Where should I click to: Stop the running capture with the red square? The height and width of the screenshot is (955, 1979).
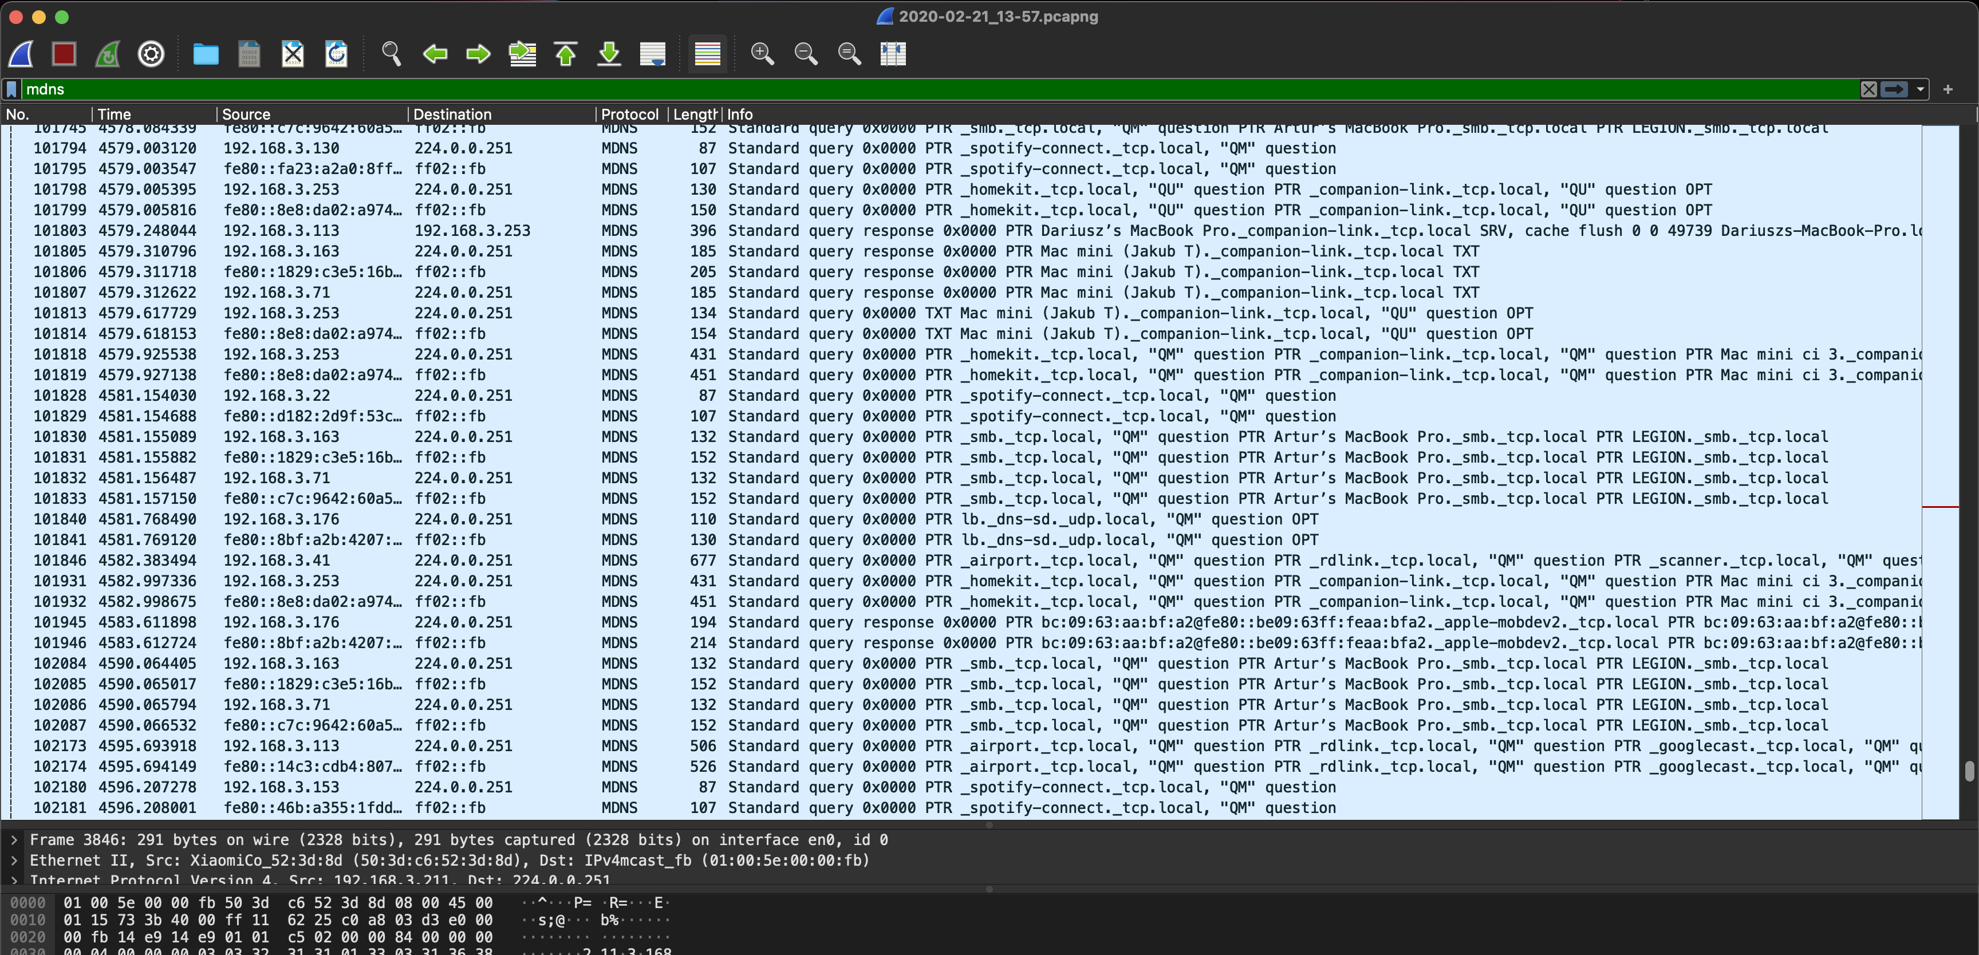coord(64,54)
